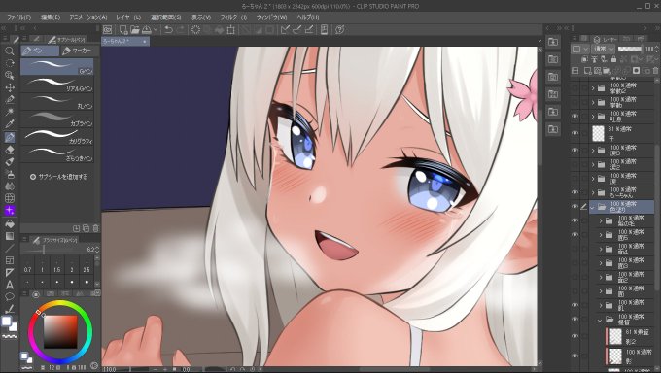Click the Create layer mask icon
Image resolution: width=661 pixels, height=373 pixels.
click(x=636, y=71)
